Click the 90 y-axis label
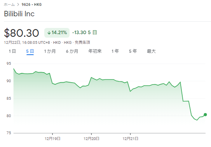Image resolution: width=211 pixels, height=147 pixels. pyautogui.click(x=9, y=81)
